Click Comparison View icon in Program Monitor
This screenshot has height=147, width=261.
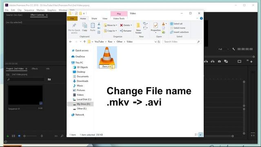click(226, 62)
